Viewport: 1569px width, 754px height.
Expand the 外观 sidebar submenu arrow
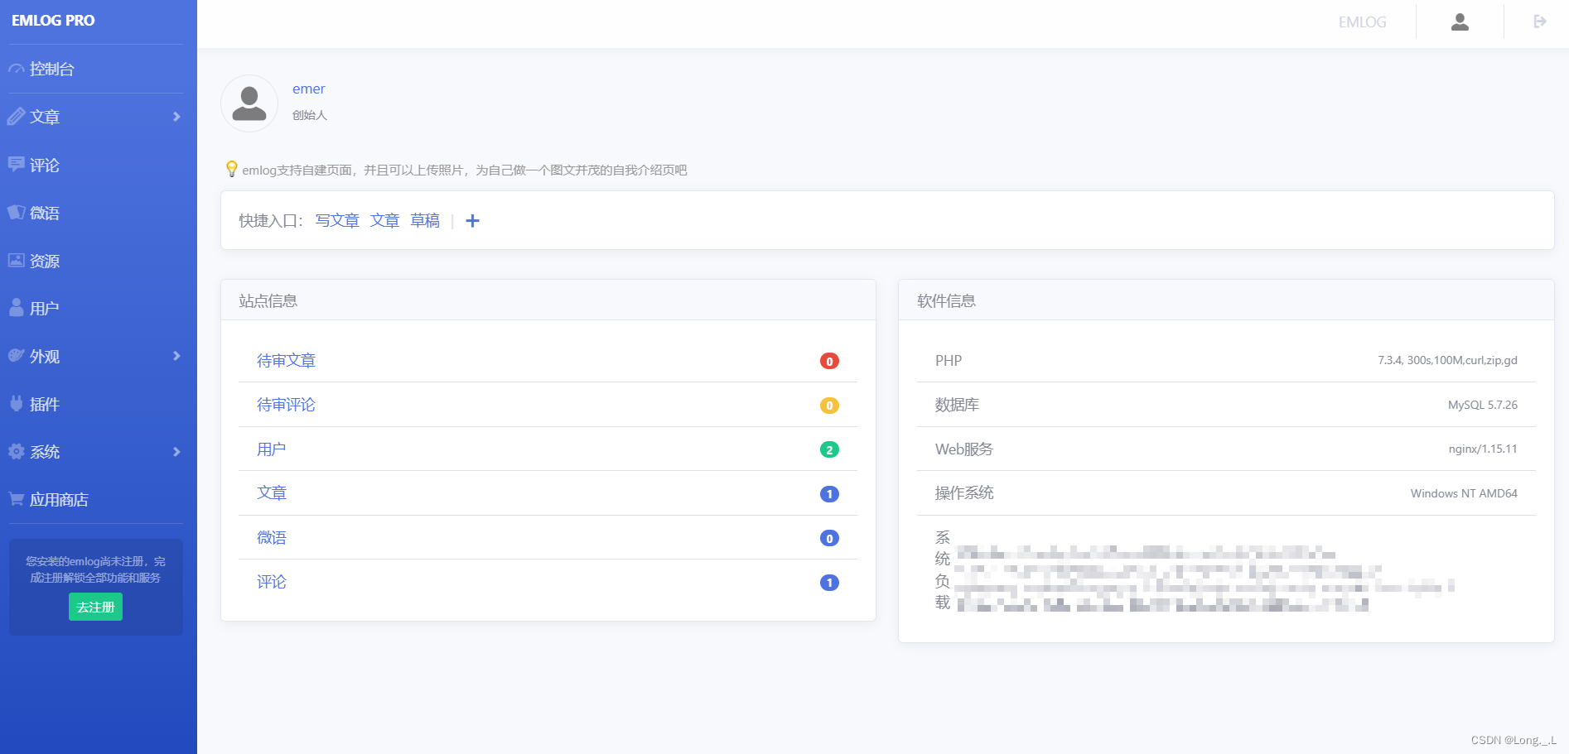[176, 356]
